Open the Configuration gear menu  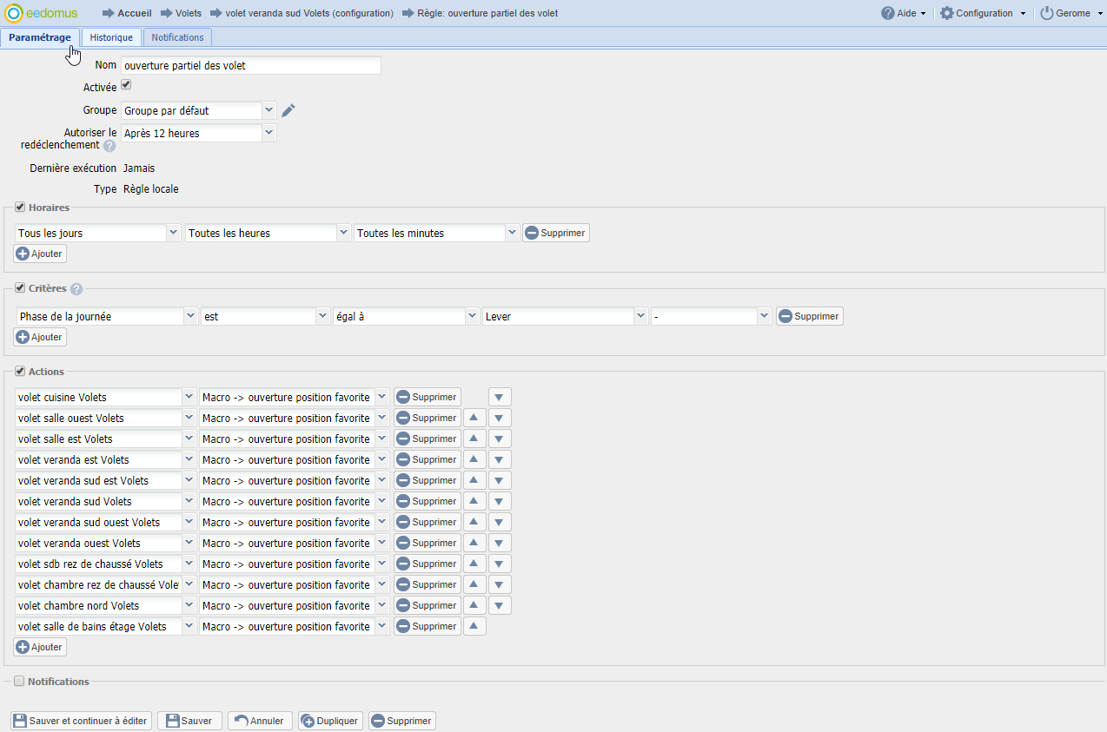click(983, 13)
